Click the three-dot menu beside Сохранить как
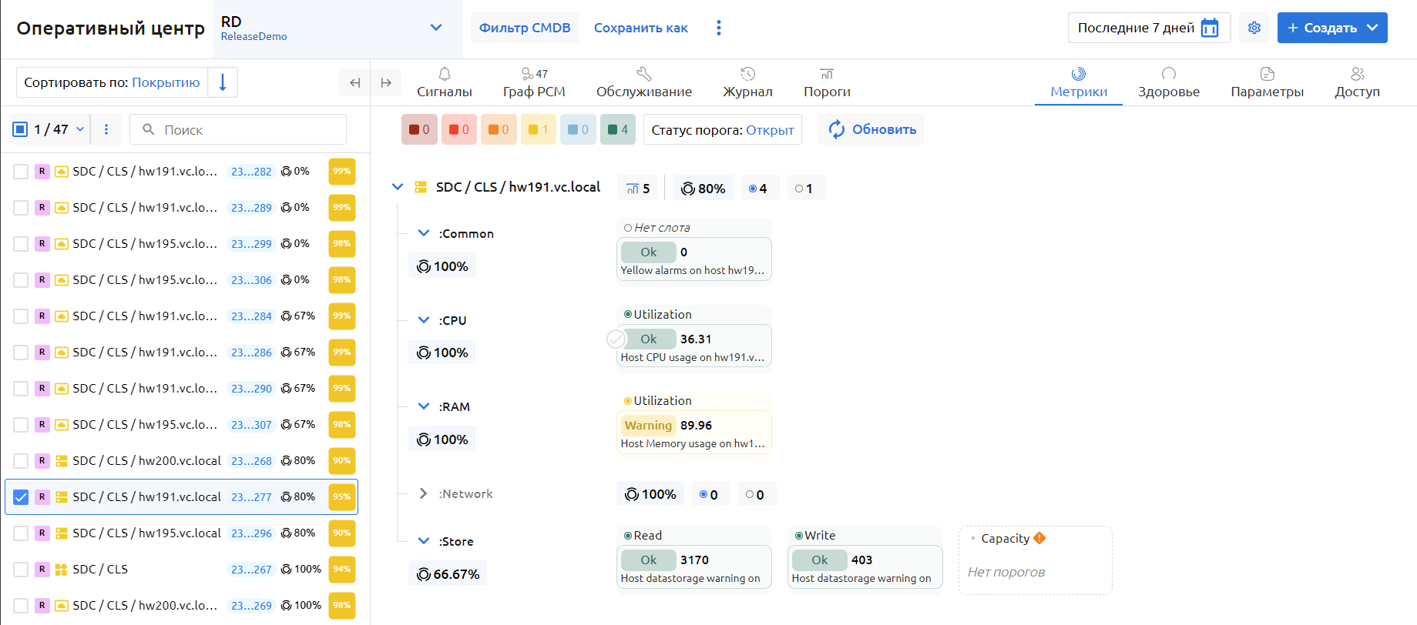Screen dimensions: 1417x625 click(718, 28)
